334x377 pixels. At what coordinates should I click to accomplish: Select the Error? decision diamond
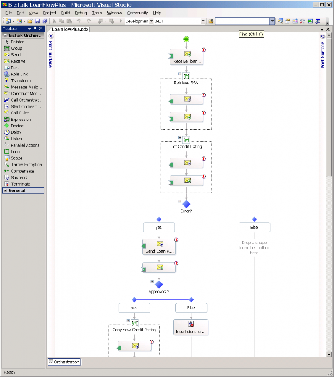point(187,204)
